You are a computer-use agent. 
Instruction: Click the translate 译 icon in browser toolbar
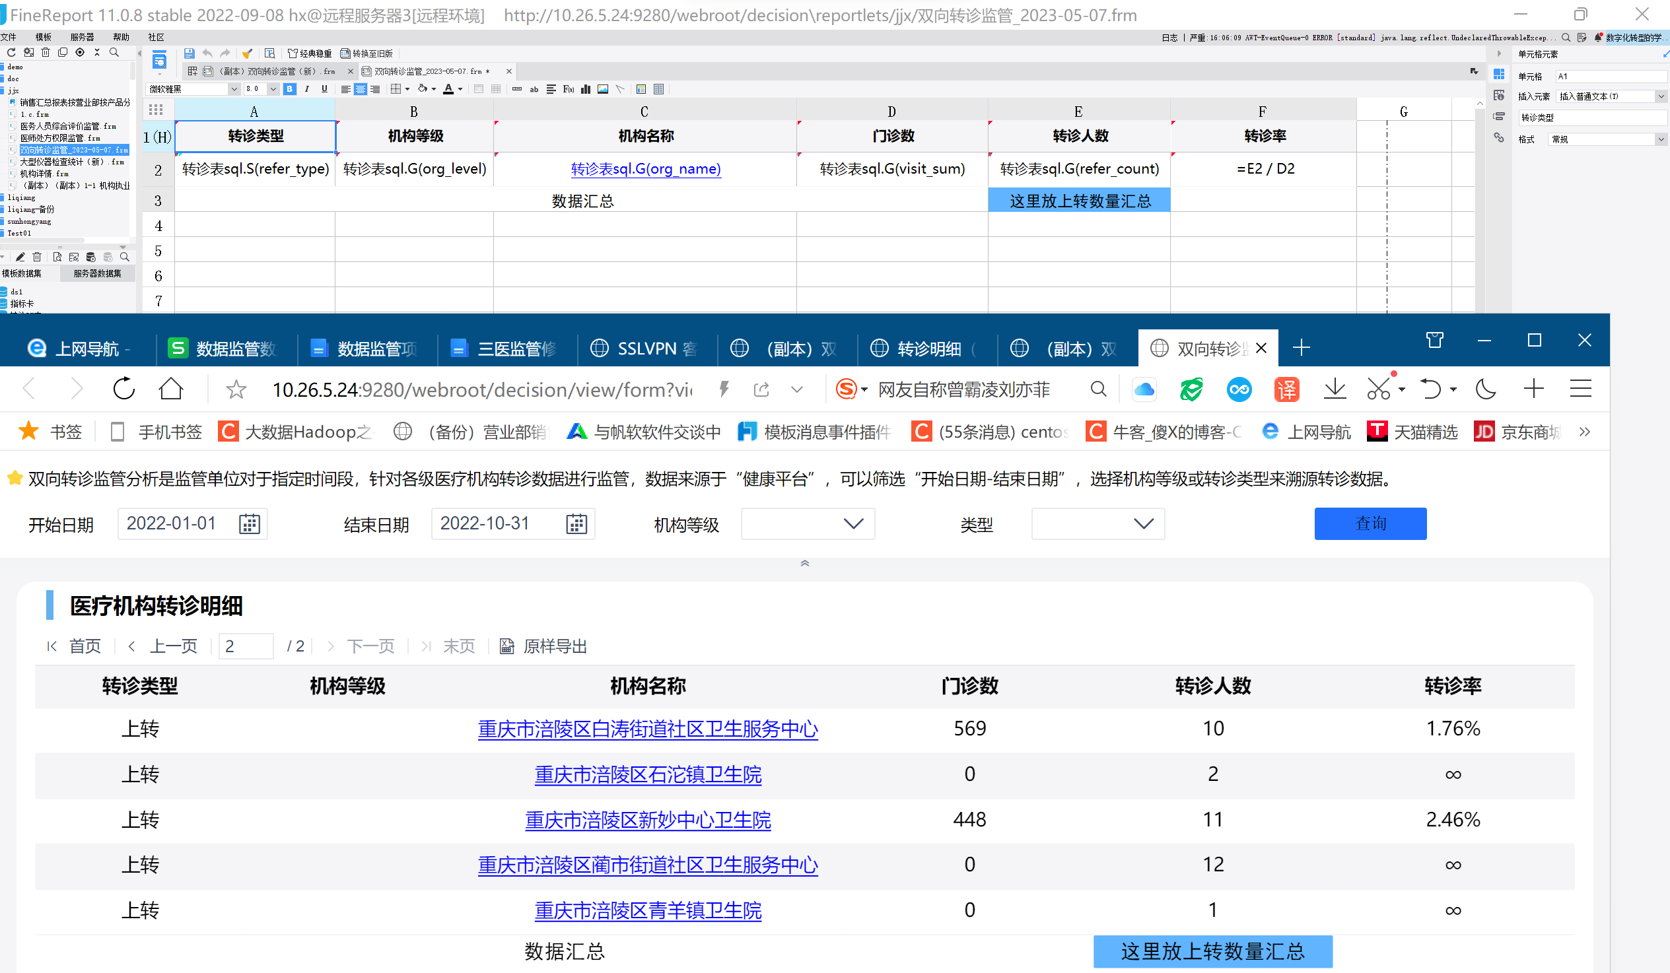pos(1286,389)
